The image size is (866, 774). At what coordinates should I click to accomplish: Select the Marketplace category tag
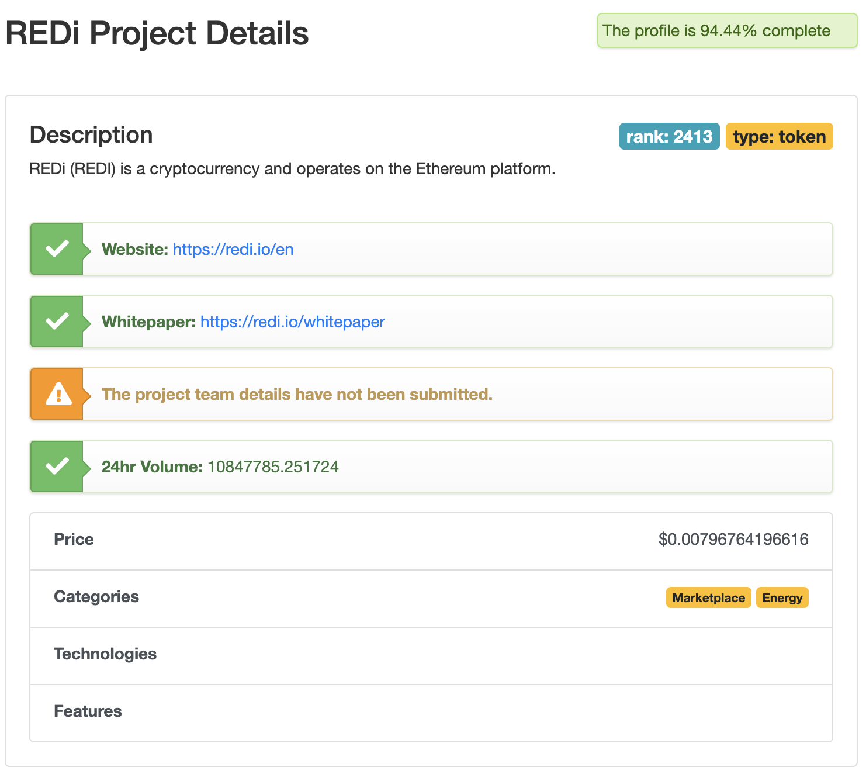coord(708,597)
